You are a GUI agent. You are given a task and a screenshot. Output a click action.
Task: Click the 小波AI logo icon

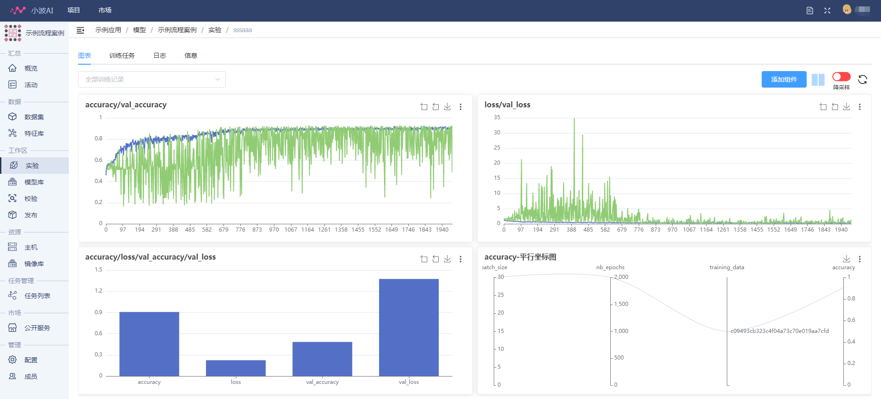(18, 10)
